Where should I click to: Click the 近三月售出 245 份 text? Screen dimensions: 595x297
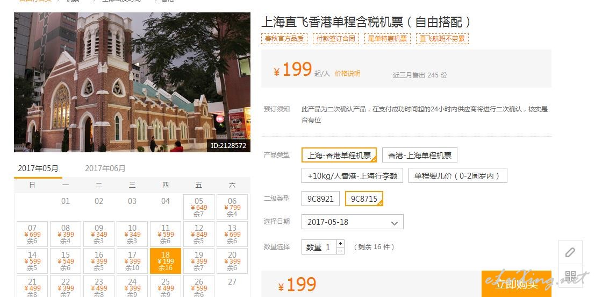(420, 75)
